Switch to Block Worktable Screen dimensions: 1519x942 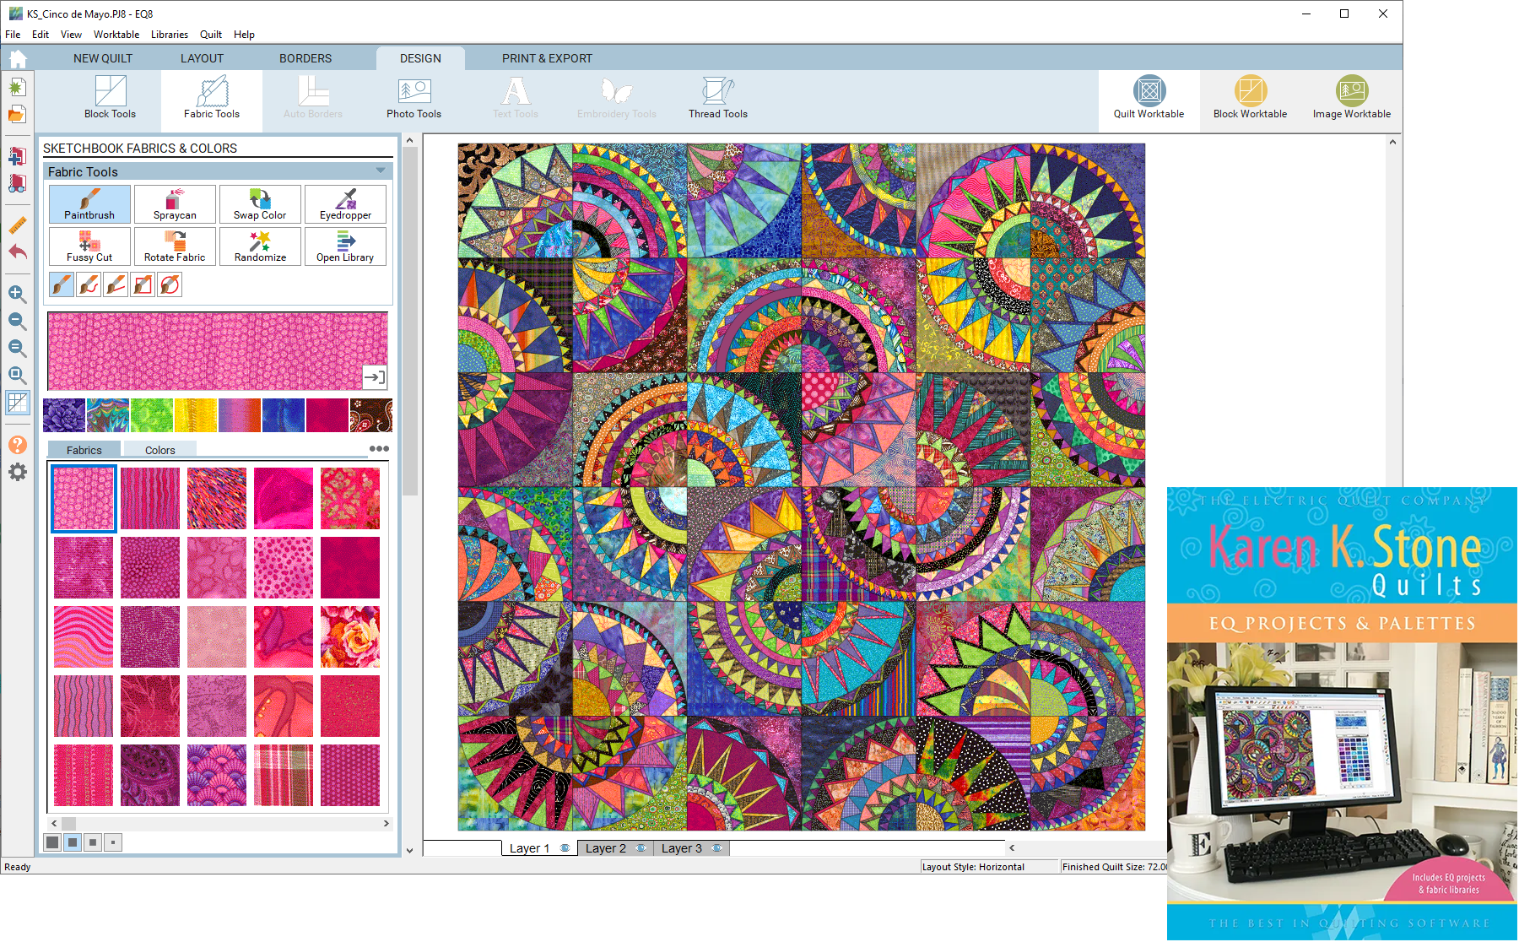coord(1250,99)
